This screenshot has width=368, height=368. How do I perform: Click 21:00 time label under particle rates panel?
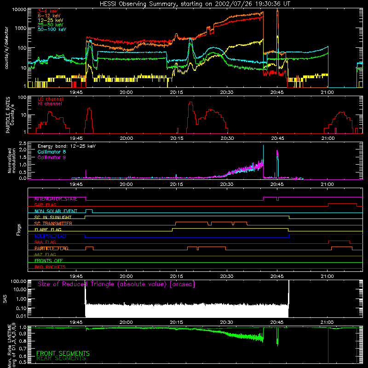click(327, 138)
